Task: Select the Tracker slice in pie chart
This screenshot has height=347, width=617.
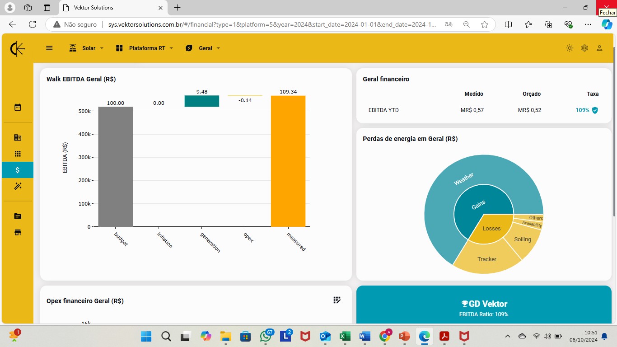Action: pos(487,258)
